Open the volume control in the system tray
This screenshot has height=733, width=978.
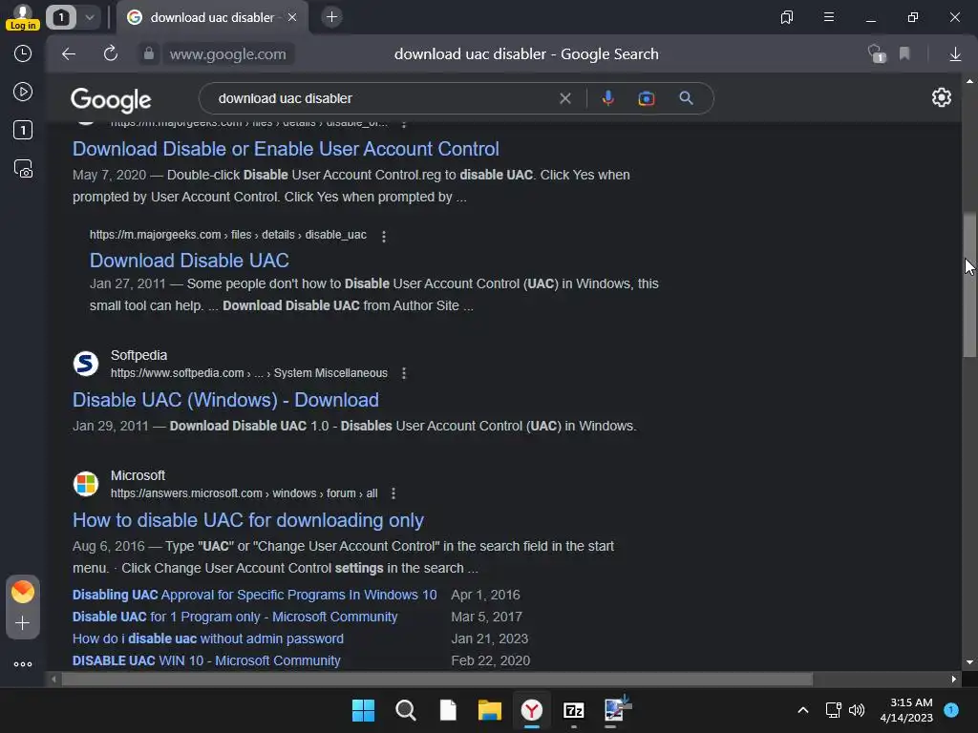(x=857, y=710)
